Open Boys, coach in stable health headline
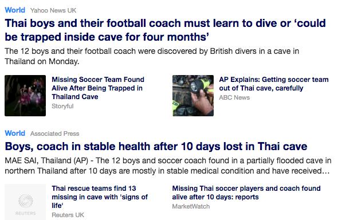The image size is (338, 220). point(156,146)
